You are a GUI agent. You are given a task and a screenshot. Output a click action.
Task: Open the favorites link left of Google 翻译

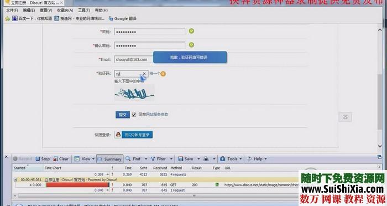pyautogui.click(x=79, y=18)
